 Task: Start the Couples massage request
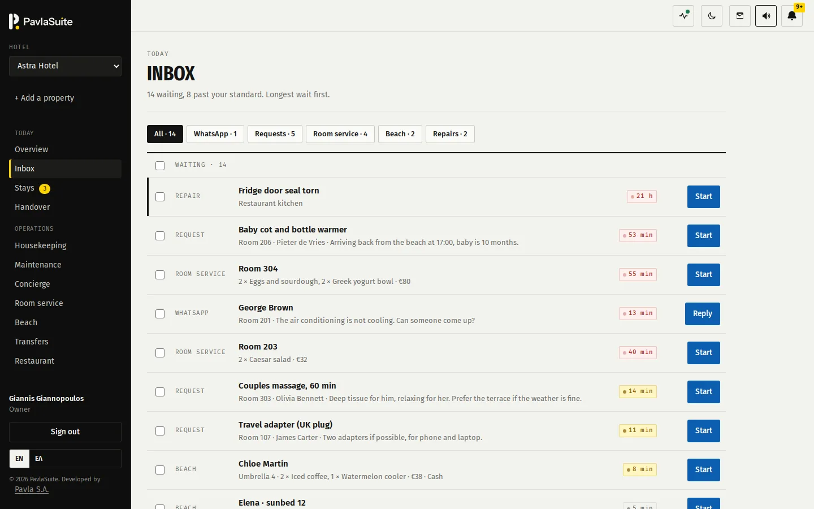(704, 392)
